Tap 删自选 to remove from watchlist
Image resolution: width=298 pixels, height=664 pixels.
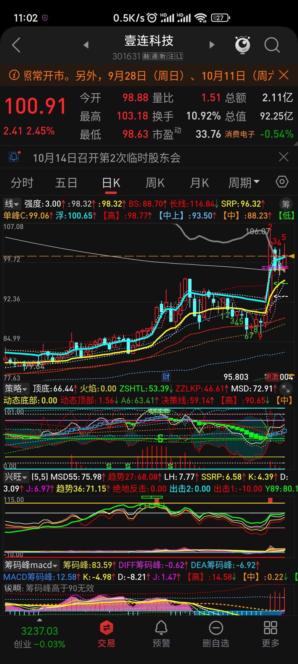point(216,634)
